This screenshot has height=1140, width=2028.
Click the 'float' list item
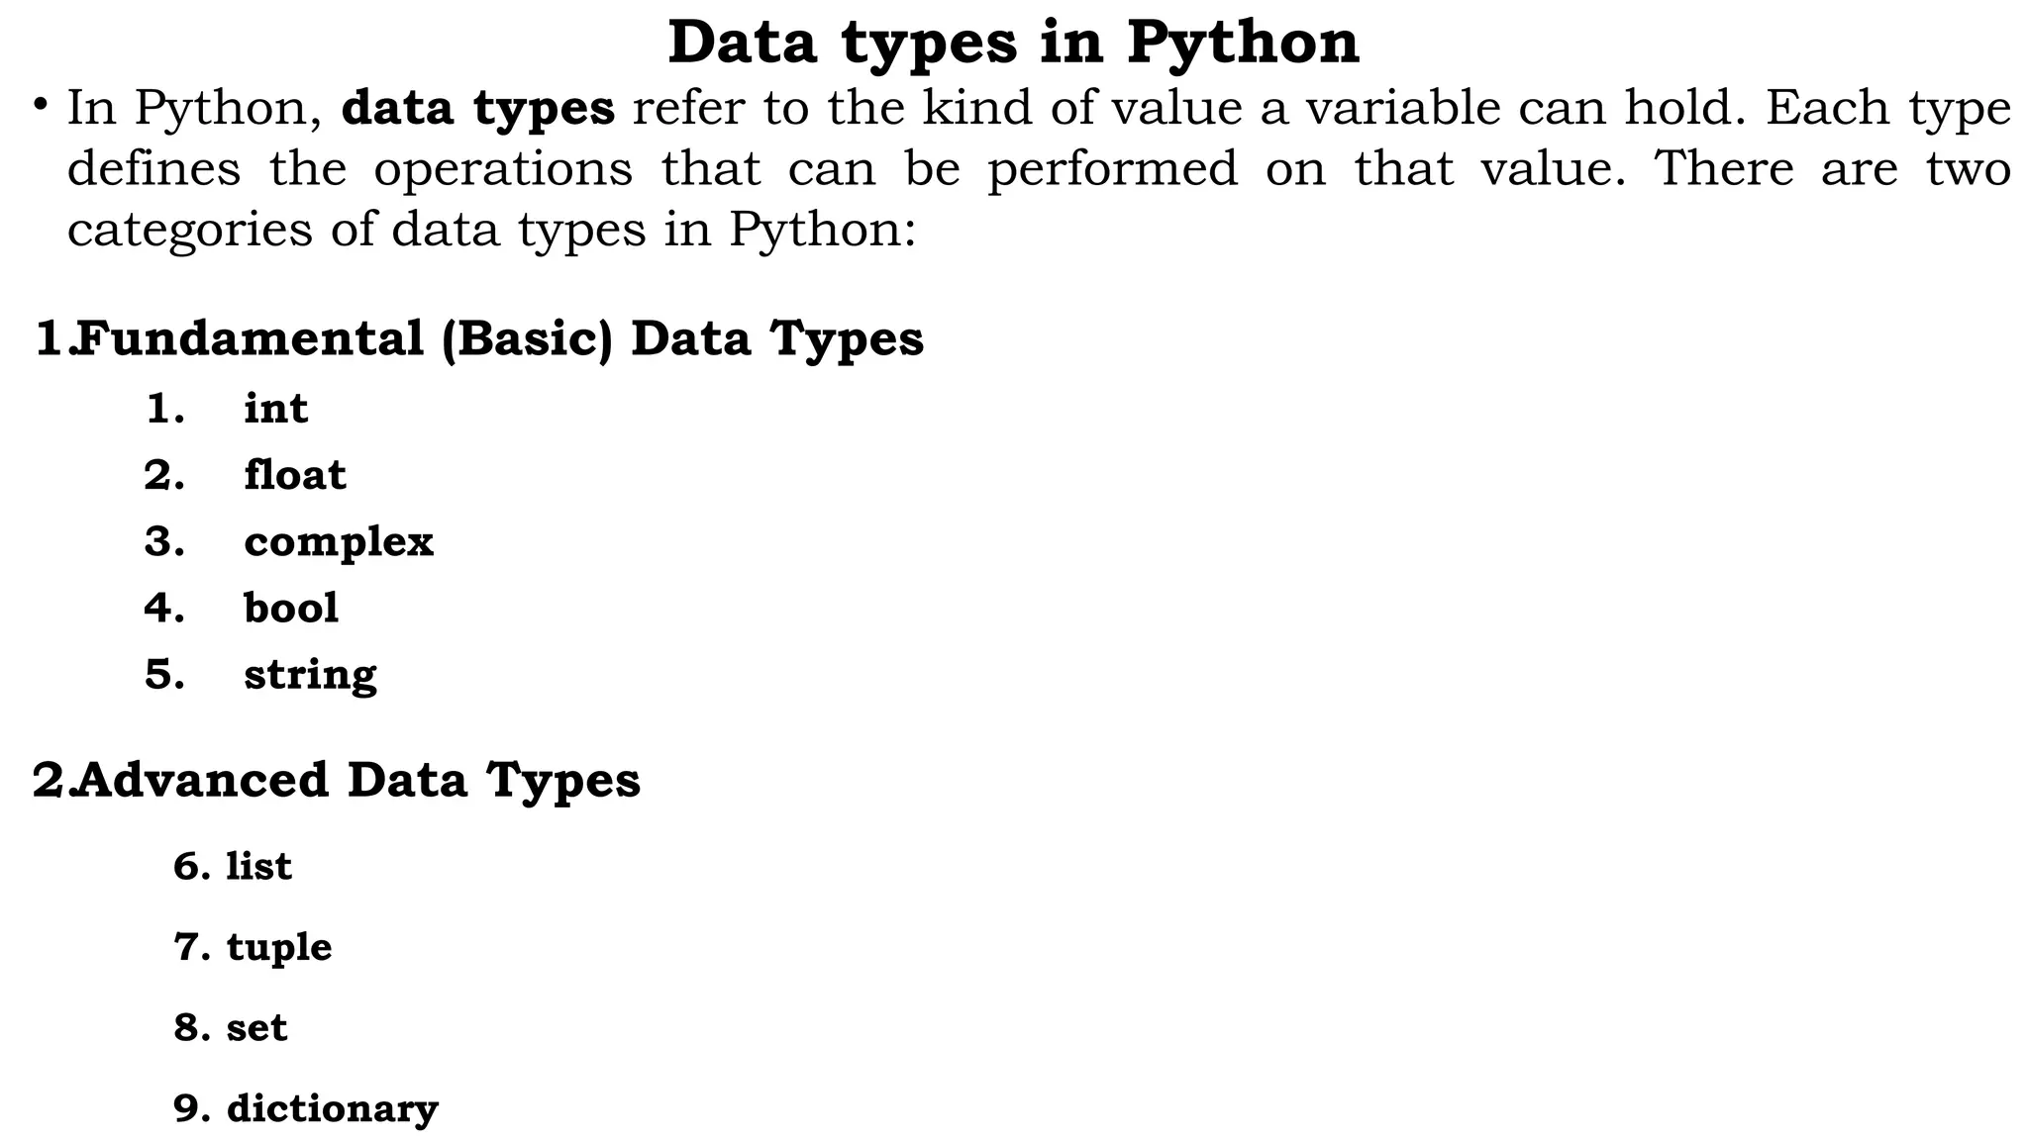pyautogui.click(x=295, y=475)
